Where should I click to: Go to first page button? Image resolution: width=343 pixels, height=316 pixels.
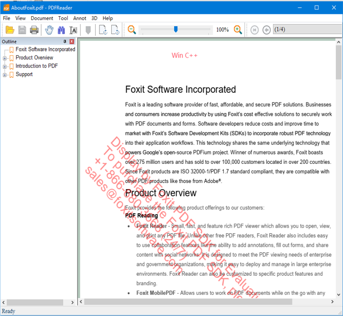pos(255,30)
